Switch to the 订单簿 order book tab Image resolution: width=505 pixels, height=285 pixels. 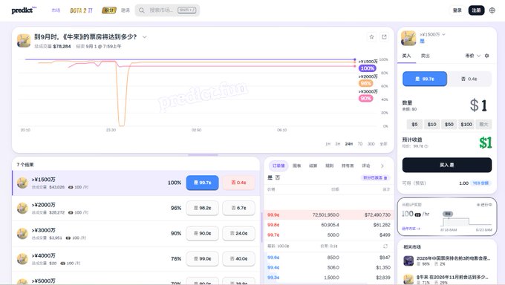point(278,166)
